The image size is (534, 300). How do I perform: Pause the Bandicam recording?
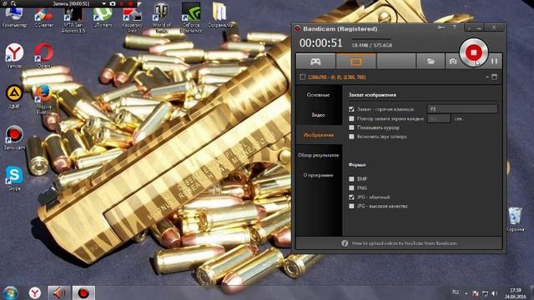(494, 61)
